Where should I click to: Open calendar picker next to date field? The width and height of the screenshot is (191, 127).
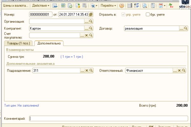coord(91,14)
